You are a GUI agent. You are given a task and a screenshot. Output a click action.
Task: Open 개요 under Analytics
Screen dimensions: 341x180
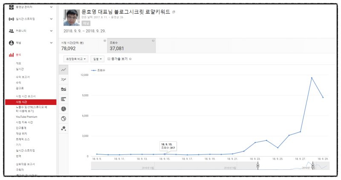point(18,63)
